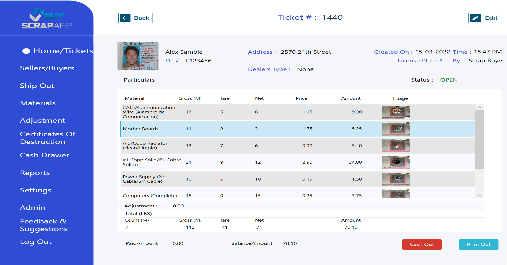The height and width of the screenshot is (265, 507).
Task: Open the Sellers/Buyers menu
Action: [x=47, y=68]
